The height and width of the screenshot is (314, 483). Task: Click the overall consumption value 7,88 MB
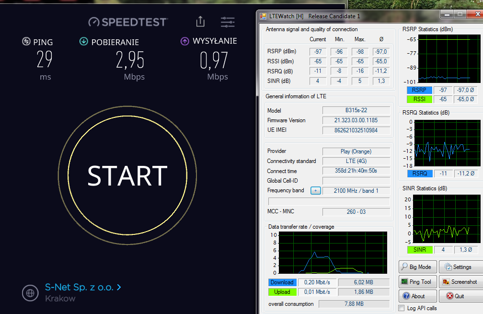(354, 304)
